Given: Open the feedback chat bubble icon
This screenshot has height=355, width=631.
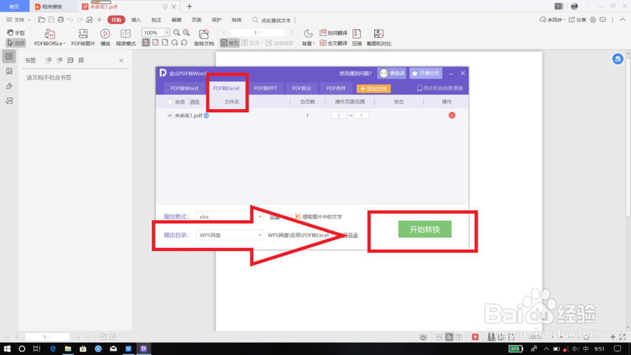Looking at the screenshot, I should (x=603, y=20).
